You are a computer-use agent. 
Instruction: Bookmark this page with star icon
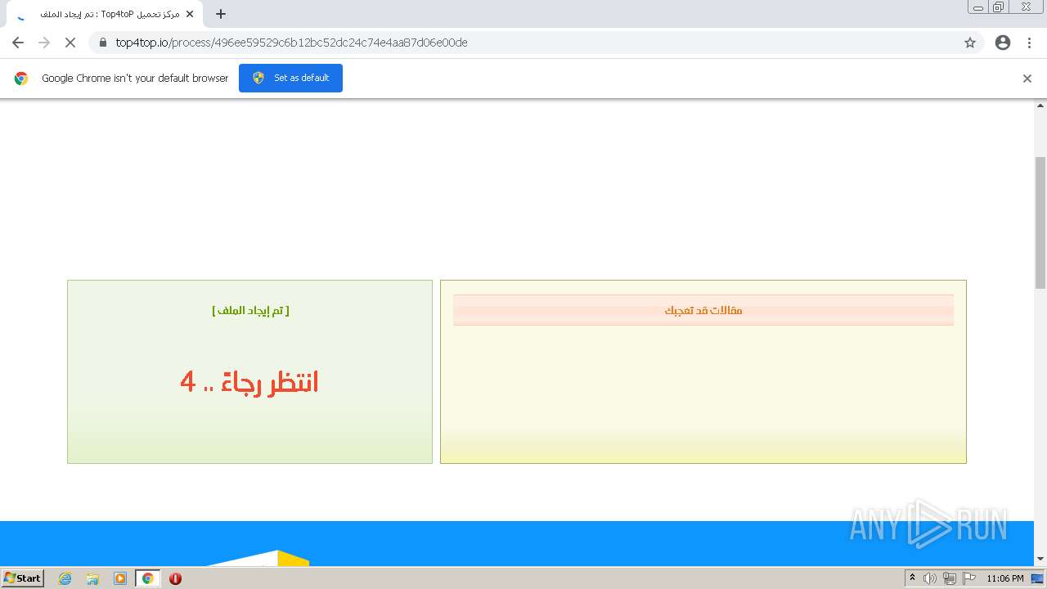click(970, 43)
